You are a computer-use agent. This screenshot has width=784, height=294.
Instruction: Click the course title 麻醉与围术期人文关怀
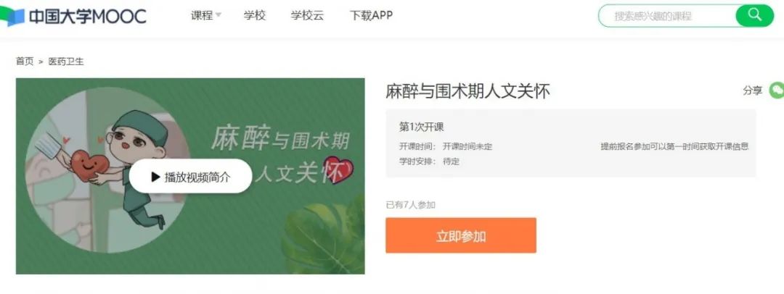[x=467, y=91]
